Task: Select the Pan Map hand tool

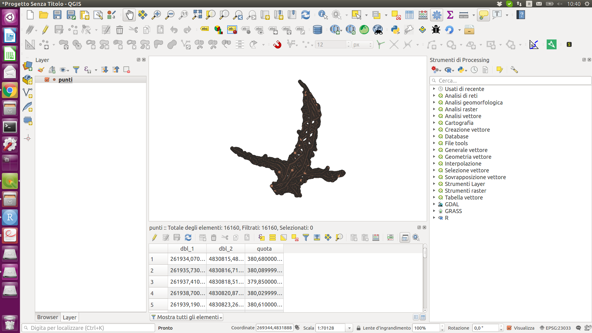Action: click(129, 15)
